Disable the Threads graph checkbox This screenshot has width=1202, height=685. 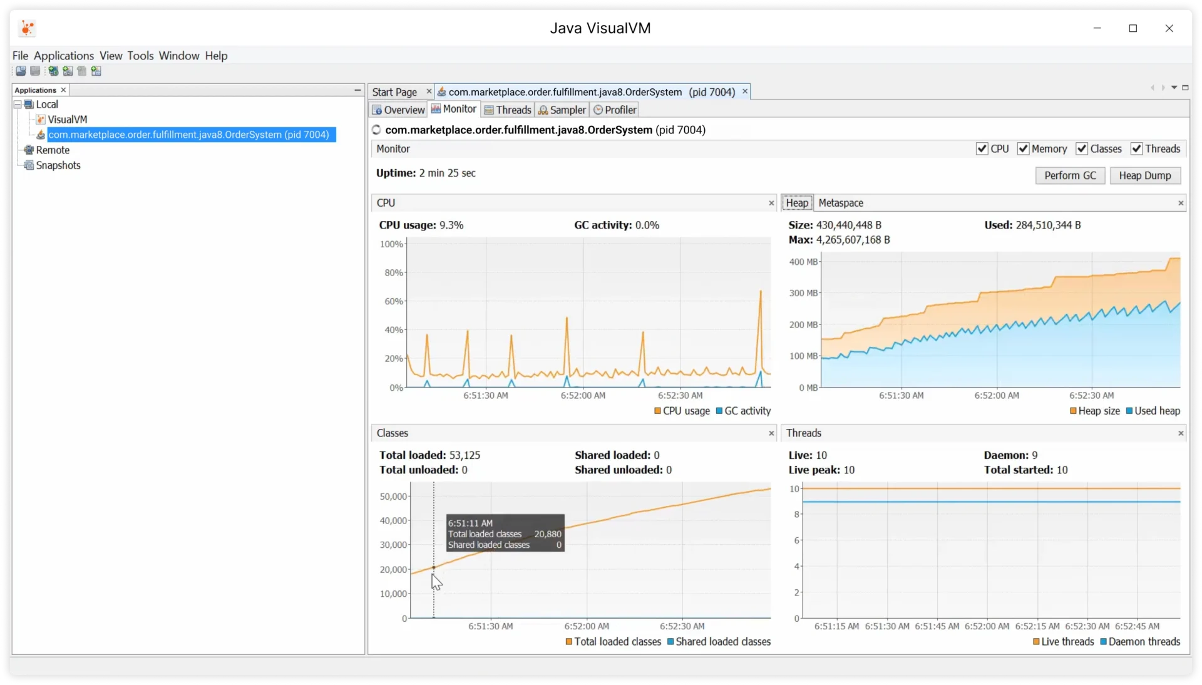coord(1136,149)
